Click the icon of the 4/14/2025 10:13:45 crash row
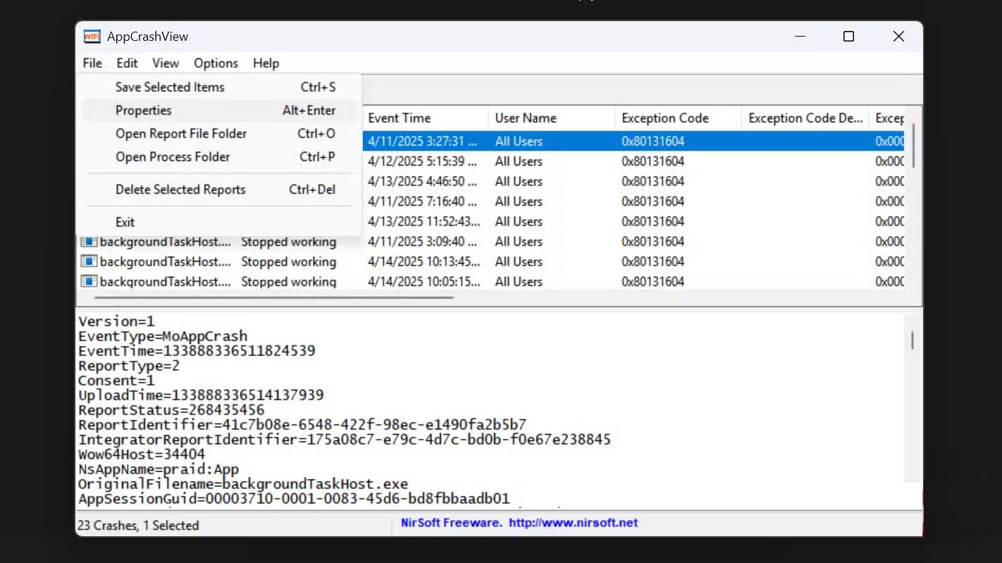The width and height of the screenshot is (1002, 563). click(89, 262)
